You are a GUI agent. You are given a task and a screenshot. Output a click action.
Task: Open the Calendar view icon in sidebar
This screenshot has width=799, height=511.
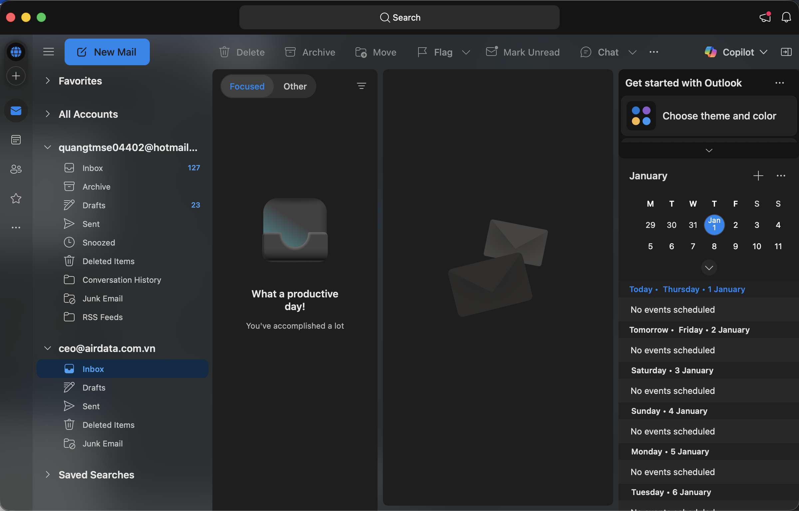pos(16,140)
